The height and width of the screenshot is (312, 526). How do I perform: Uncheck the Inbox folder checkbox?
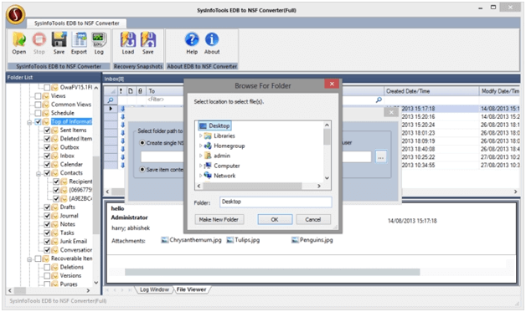[x=47, y=156]
